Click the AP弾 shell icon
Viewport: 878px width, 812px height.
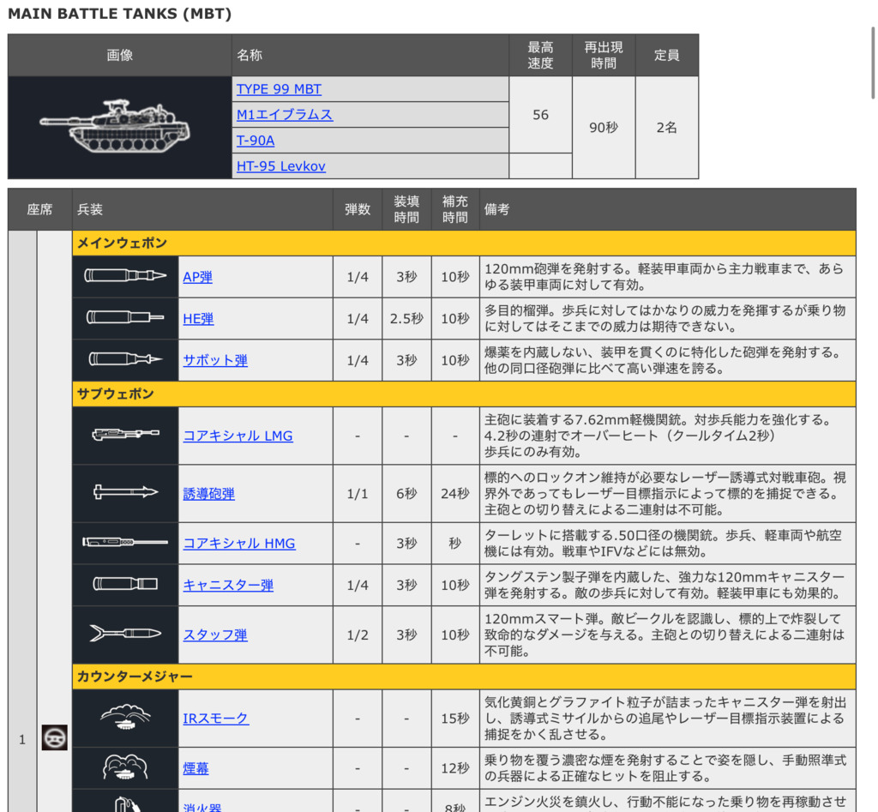(125, 277)
